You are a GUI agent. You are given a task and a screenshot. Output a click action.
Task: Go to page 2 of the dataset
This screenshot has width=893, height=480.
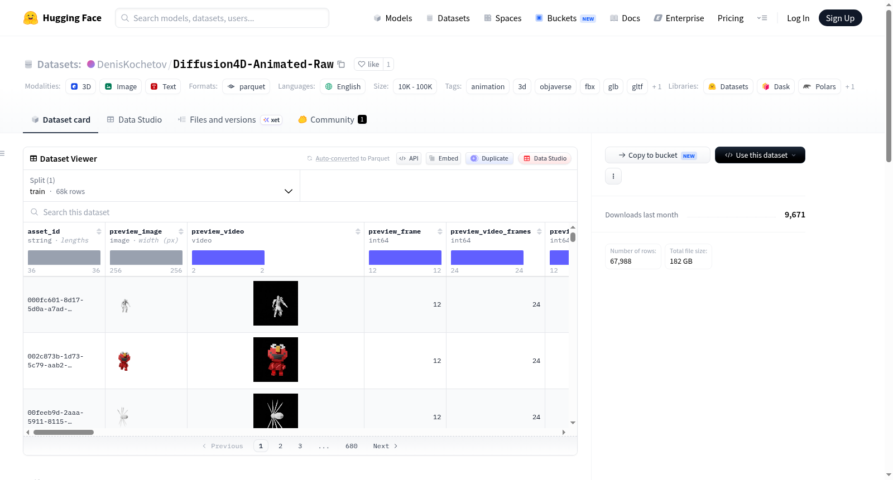pyautogui.click(x=280, y=446)
